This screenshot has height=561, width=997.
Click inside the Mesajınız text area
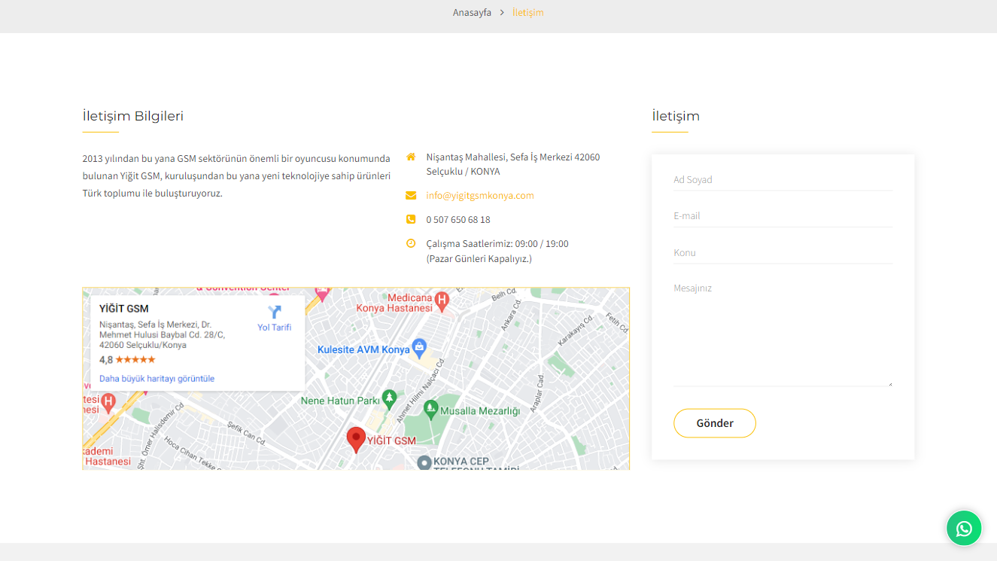pyautogui.click(x=783, y=331)
